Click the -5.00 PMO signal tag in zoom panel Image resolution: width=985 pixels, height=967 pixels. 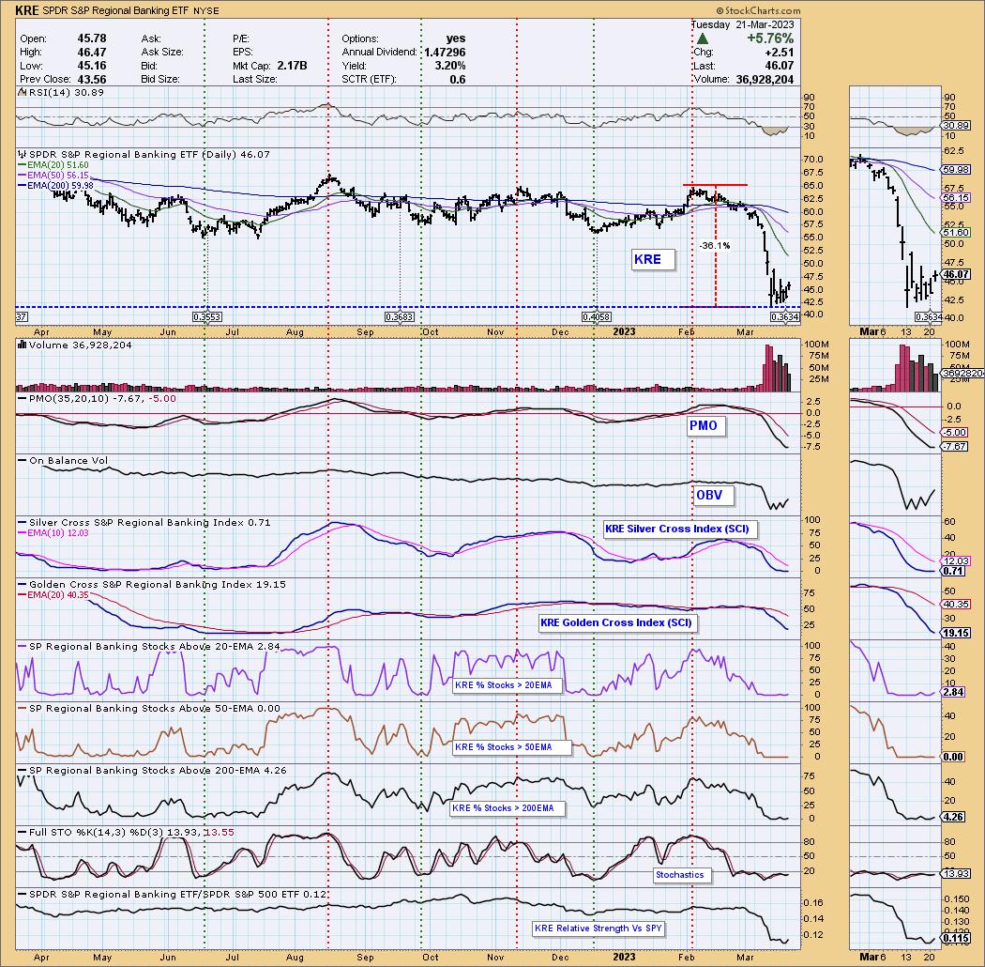click(955, 433)
